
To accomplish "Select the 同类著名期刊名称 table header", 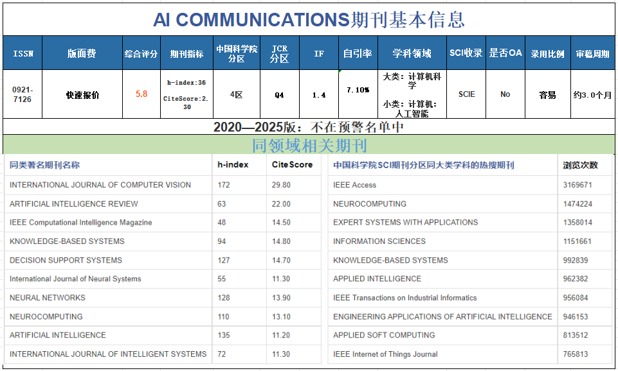I will point(44,165).
